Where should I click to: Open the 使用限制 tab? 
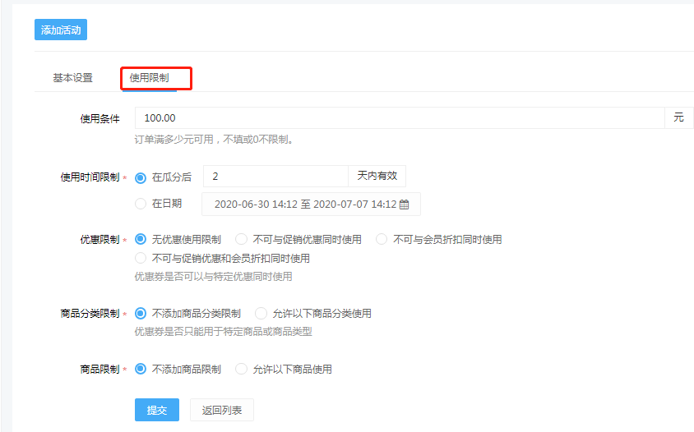point(149,78)
